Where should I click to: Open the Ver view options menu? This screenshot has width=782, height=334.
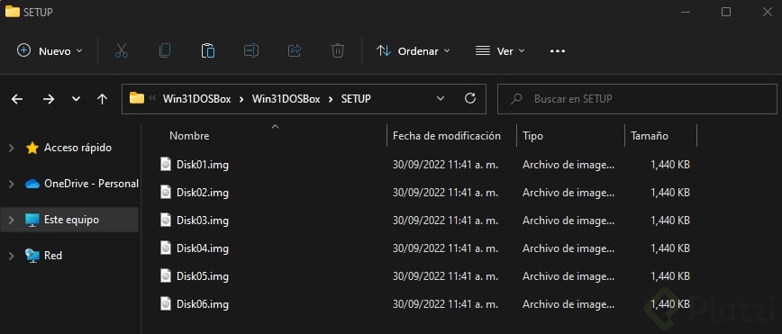[x=500, y=50]
